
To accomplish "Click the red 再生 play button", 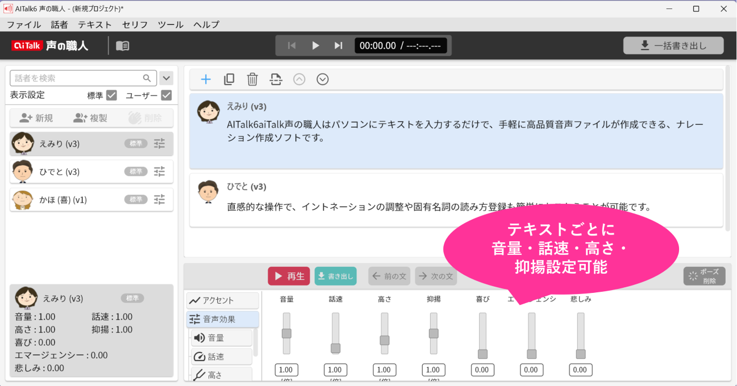I will coord(289,276).
